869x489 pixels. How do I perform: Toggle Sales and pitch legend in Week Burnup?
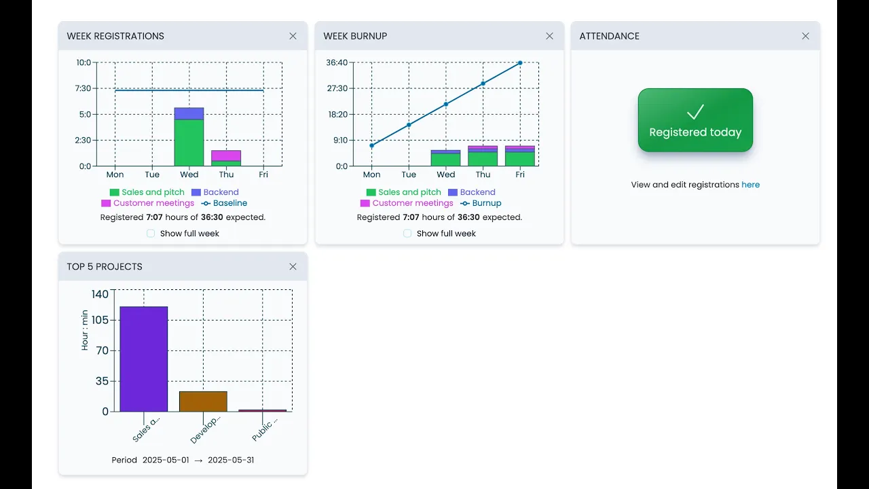pyautogui.click(x=403, y=192)
